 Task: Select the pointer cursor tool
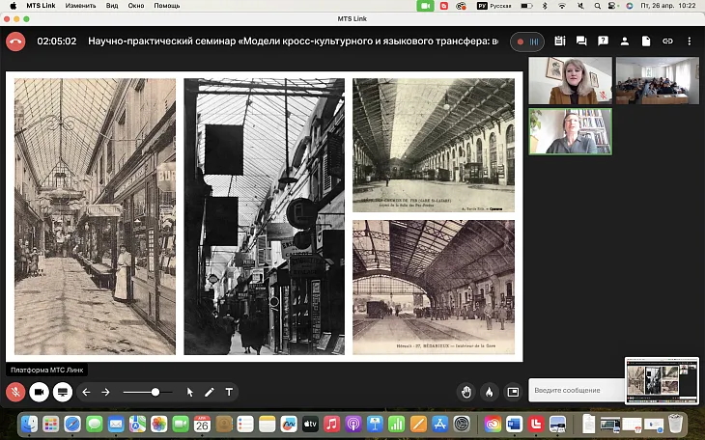coord(190,392)
